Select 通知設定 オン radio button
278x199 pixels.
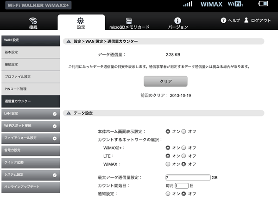168,193
